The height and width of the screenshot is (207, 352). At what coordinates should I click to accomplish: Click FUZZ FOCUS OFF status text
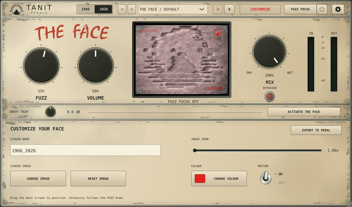[183, 102]
